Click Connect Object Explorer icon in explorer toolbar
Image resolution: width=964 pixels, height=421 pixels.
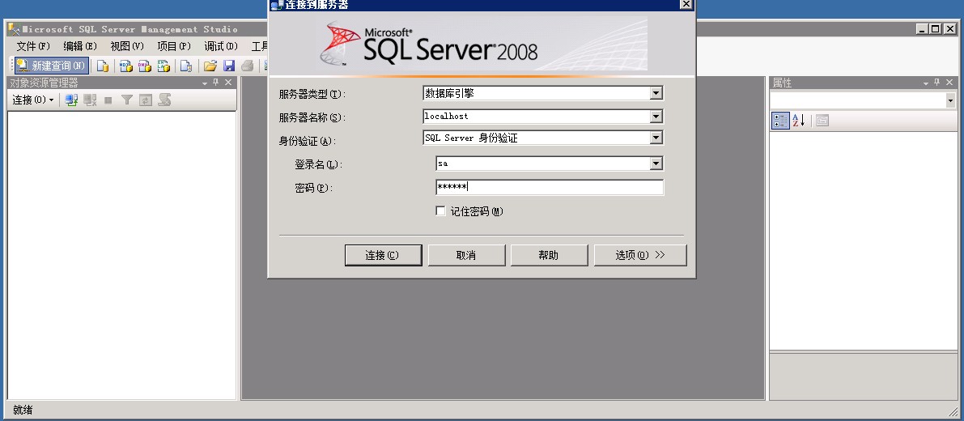(x=71, y=100)
